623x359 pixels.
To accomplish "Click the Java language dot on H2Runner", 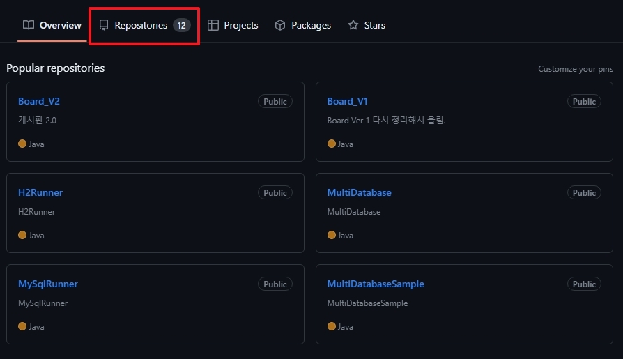I will (x=22, y=235).
